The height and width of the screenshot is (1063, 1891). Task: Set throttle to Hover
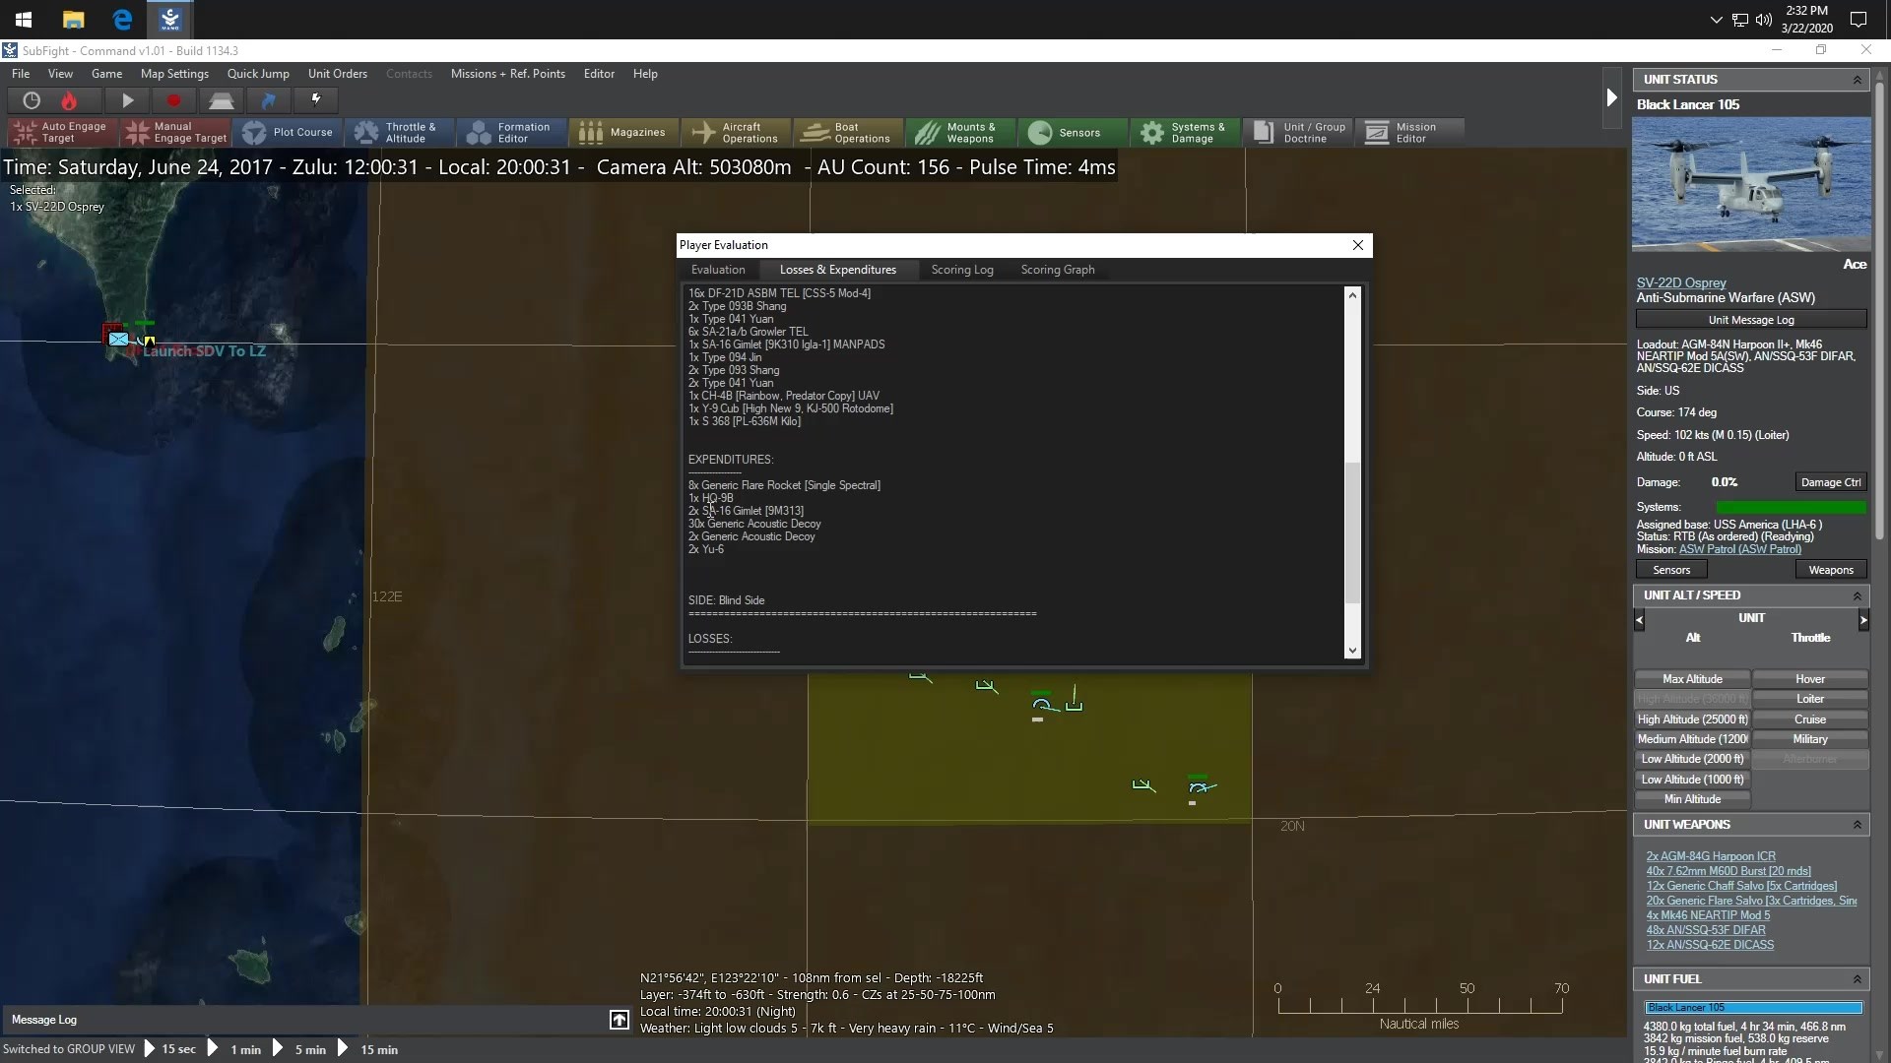(1810, 679)
